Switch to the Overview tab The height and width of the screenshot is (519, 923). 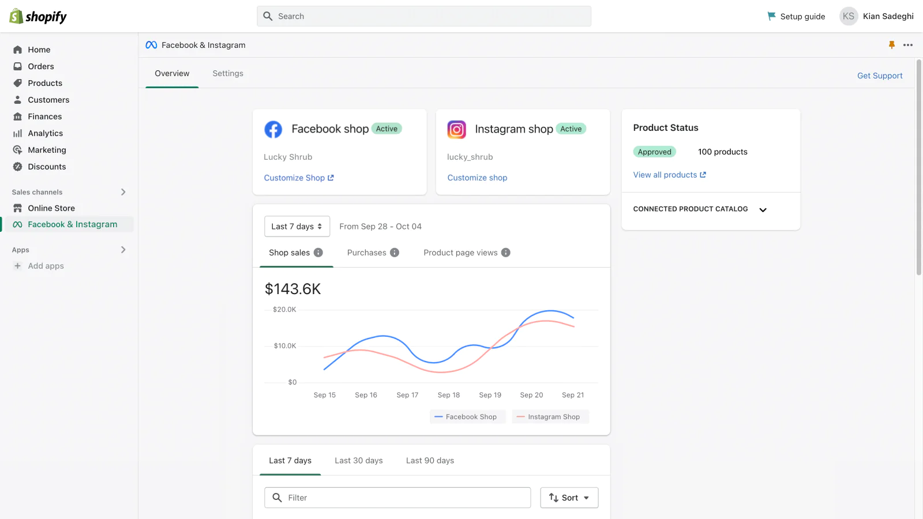172,73
